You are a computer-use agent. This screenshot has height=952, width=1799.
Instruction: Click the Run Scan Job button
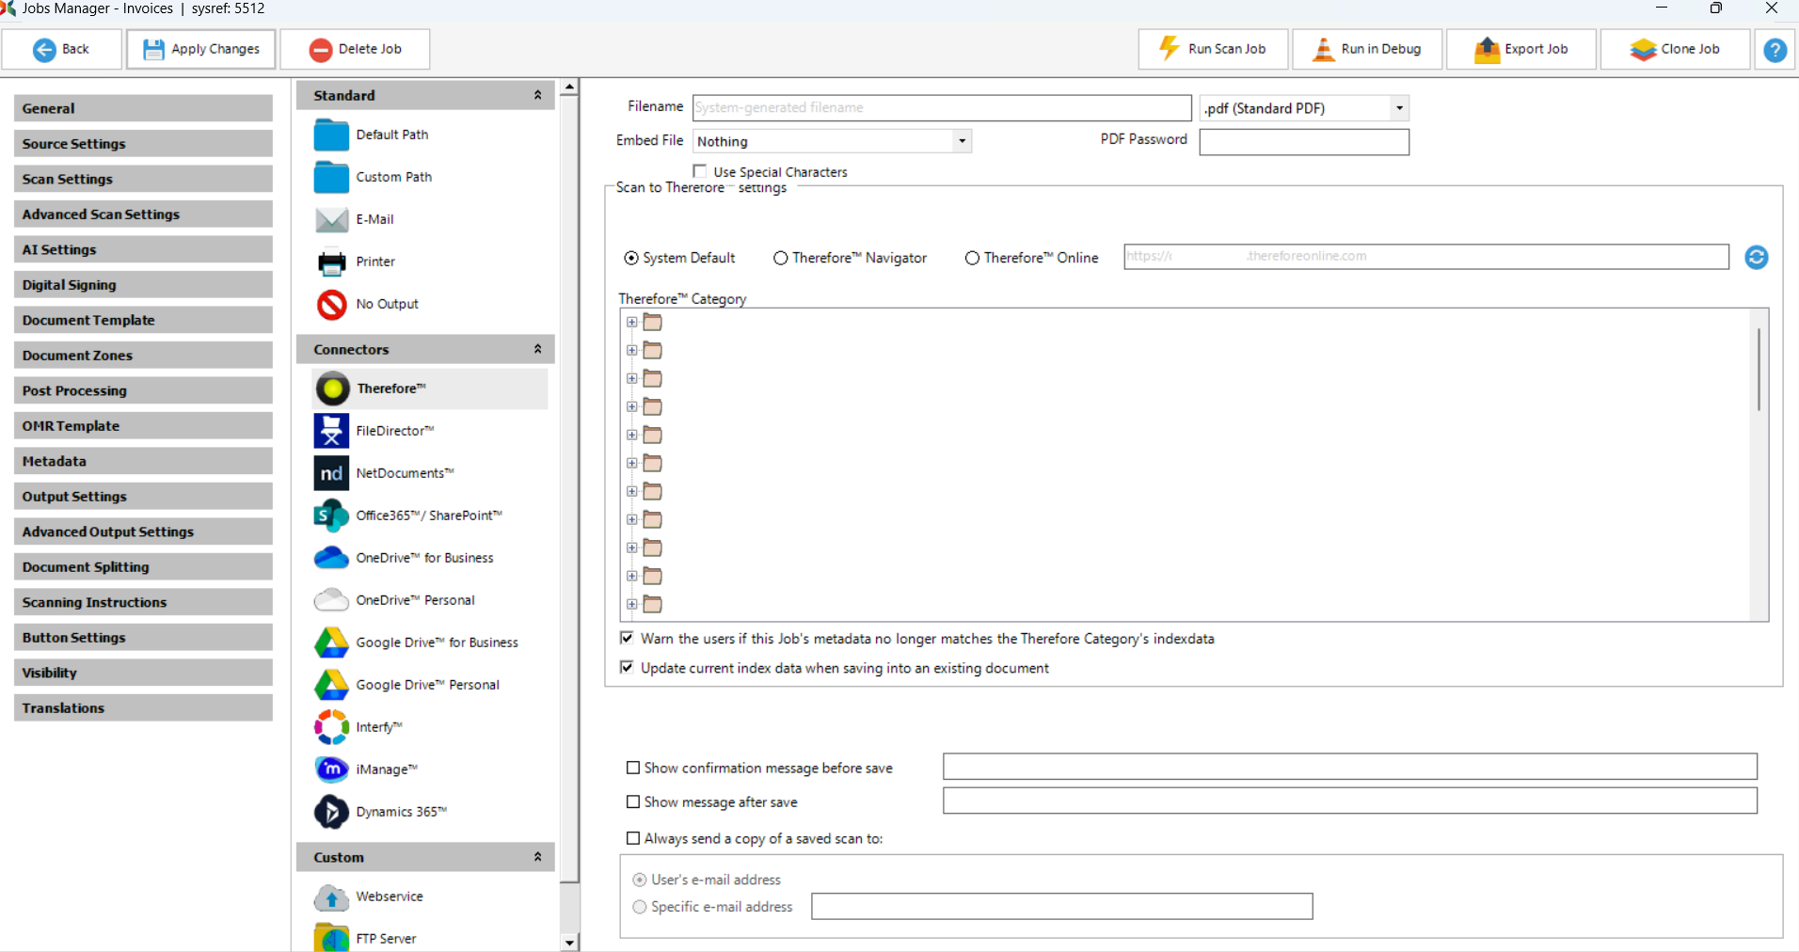coord(1213,49)
